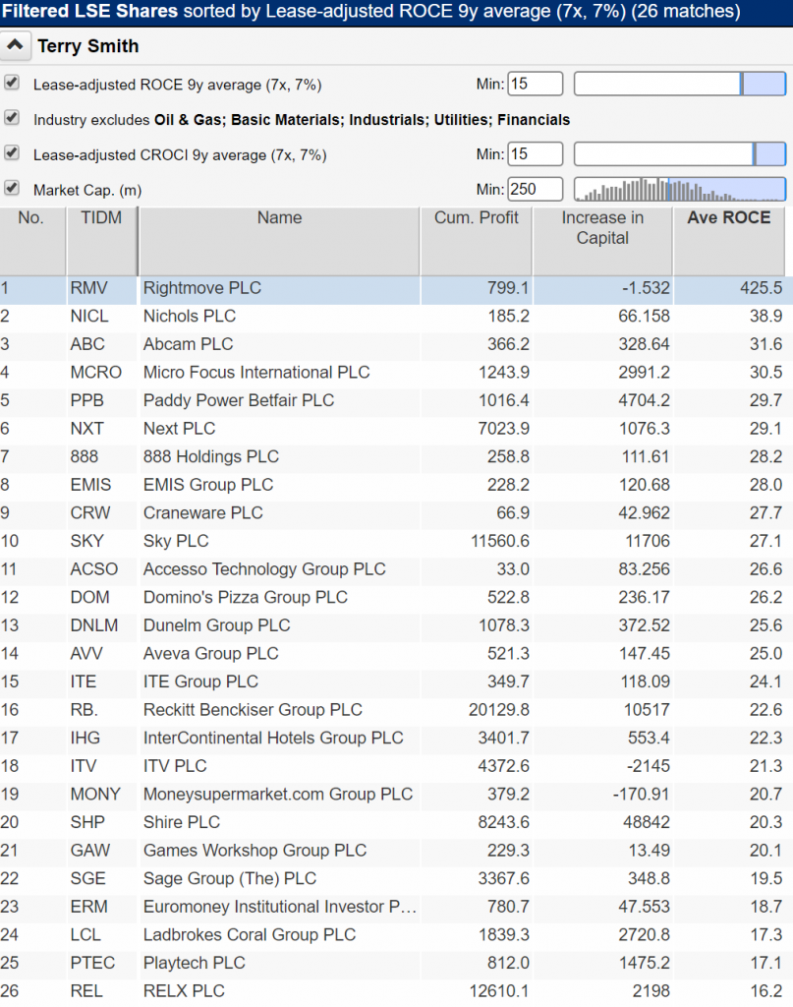This screenshot has width=793, height=1007.
Task: Click Oil & Gas in industry exclusions
Action: coord(189,120)
